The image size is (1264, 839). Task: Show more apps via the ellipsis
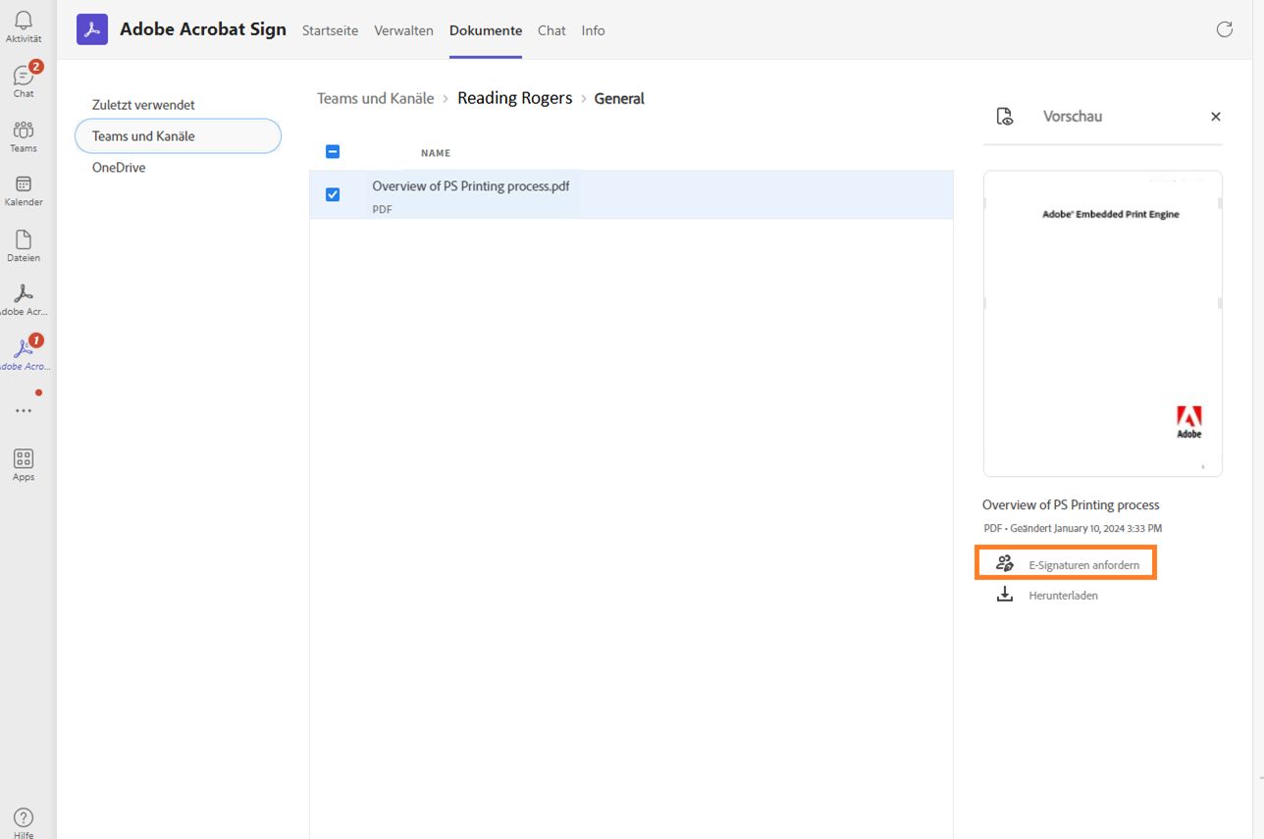pyautogui.click(x=24, y=411)
